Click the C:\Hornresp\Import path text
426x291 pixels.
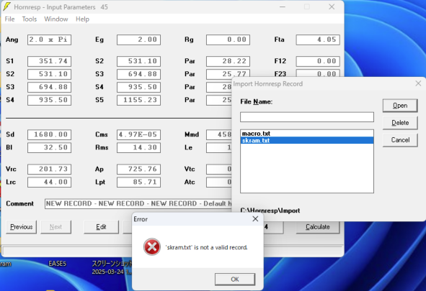pyautogui.click(x=270, y=211)
